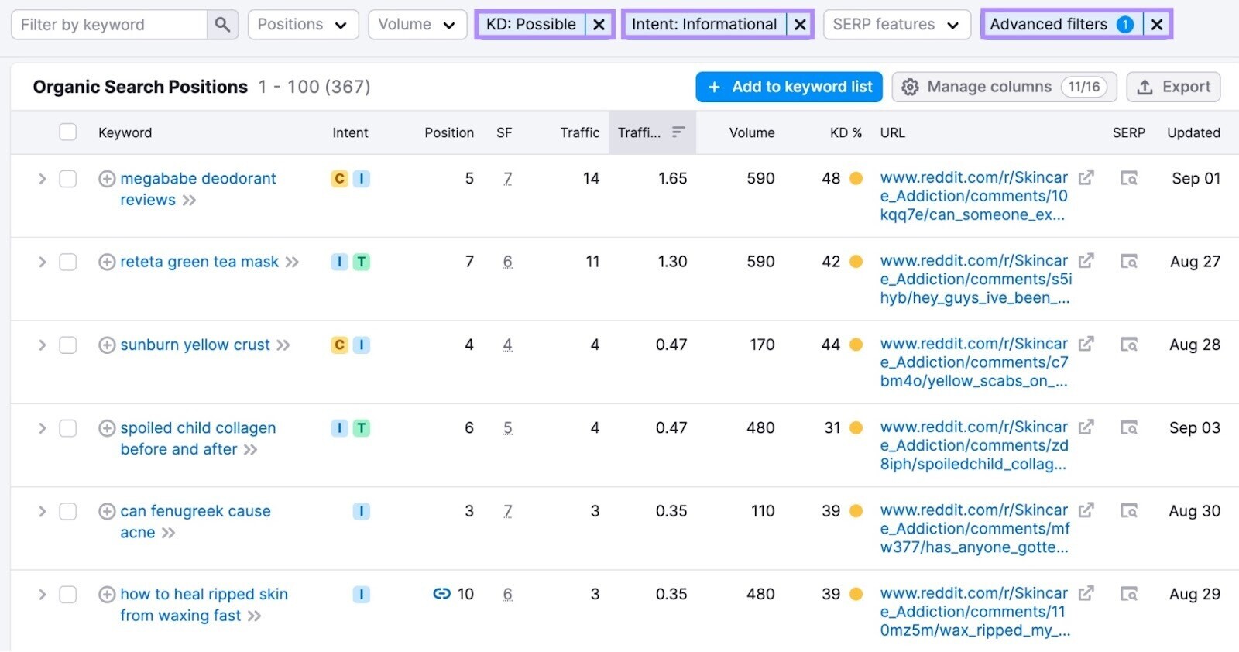
Task: Select checkbox for how to heal ripped skin
Action: (68, 595)
